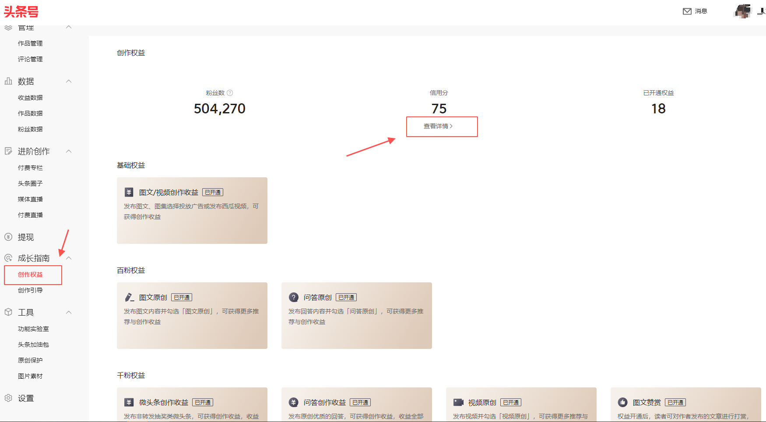Open 付费直播 in sidebar
Image resolution: width=766 pixels, height=422 pixels.
[x=30, y=215]
